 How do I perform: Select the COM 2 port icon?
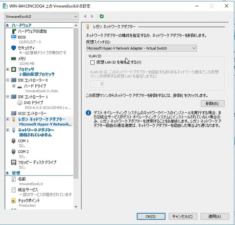14,152
